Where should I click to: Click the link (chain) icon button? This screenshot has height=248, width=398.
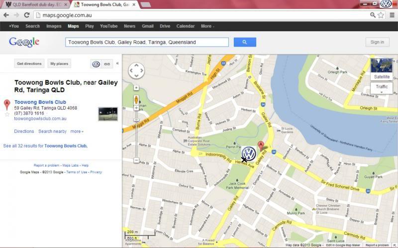tap(107, 64)
